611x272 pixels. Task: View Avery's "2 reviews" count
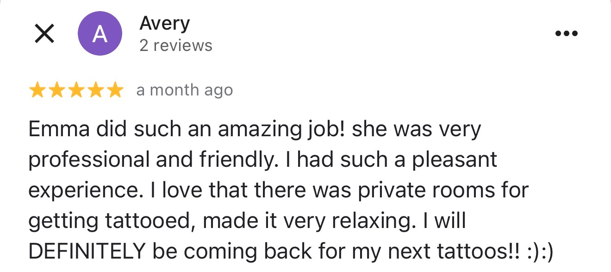(x=176, y=46)
